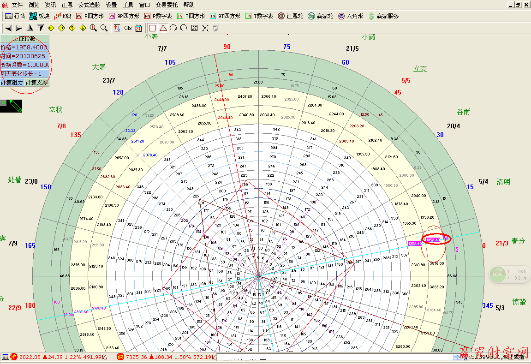This screenshot has width=531, height=364.
Task: Click the Cls clear button in toolbar
Action: coord(128,28)
